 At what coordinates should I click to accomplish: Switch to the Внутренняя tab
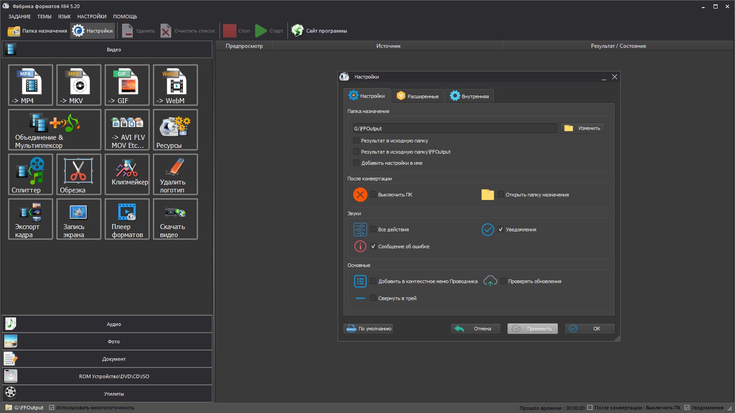[469, 96]
